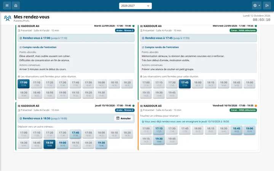Click the 17:00 slot on Jeudi card

click(x=24, y=134)
